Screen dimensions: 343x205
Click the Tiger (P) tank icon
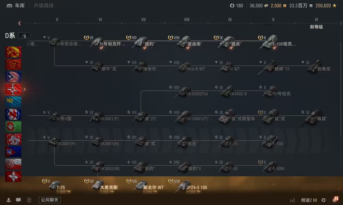(x=141, y=116)
